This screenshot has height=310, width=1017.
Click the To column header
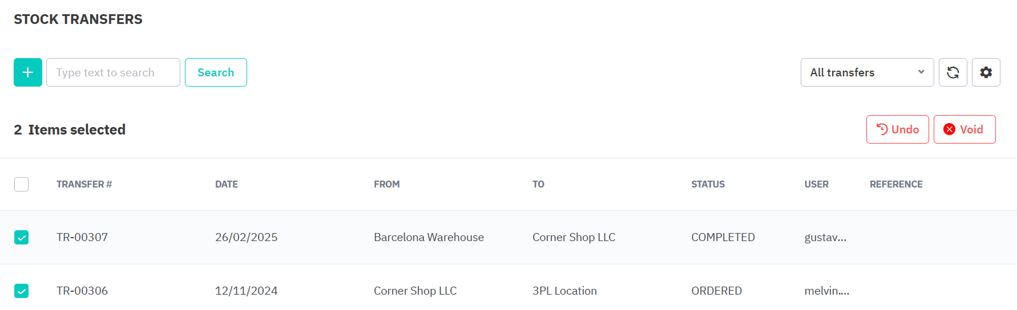pos(538,184)
